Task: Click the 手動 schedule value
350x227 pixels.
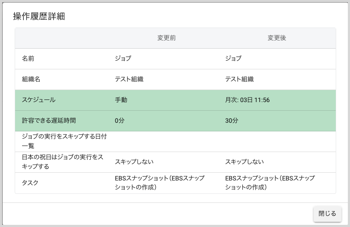Action: tap(121, 100)
